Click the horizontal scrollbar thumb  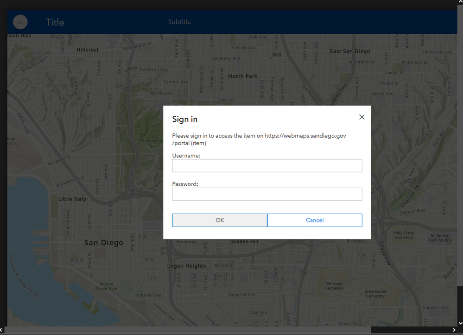(188, 330)
